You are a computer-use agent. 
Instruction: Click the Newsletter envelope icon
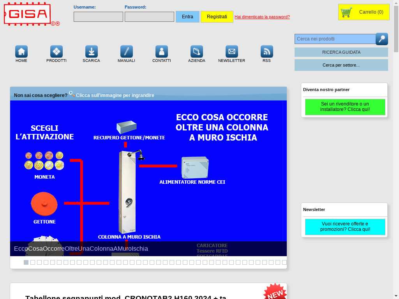pyautogui.click(x=232, y=51)
